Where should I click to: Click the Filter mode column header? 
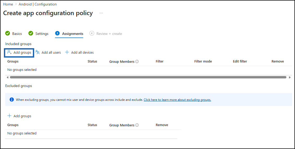pyautogui.click(x=203, y=61)
